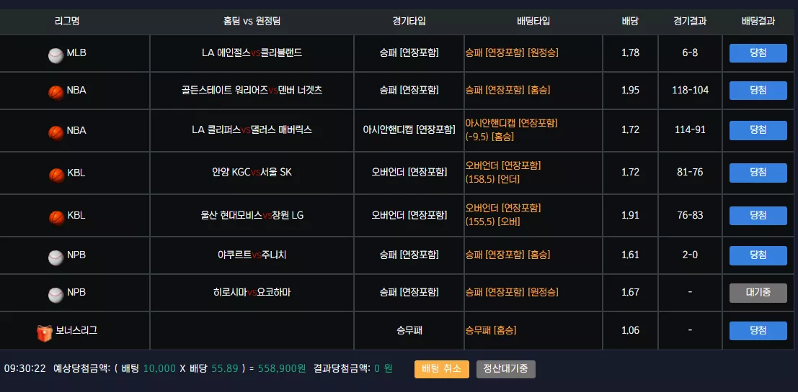Screen dimensions: 798x392
Task: Click the 558,900원 expected payout amount
Action: pos(282,369)
